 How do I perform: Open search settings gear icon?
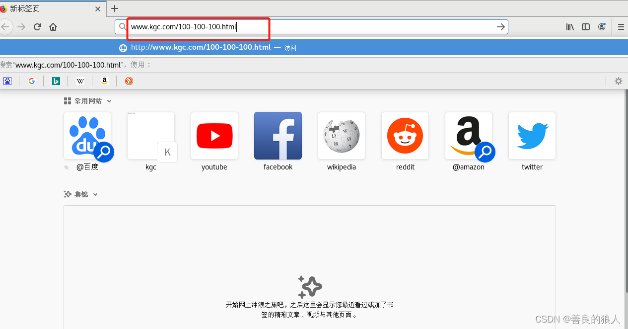619,81
